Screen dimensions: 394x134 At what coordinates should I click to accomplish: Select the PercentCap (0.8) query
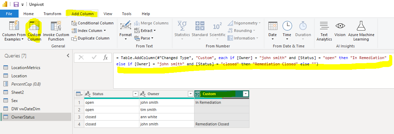[36, 84]
